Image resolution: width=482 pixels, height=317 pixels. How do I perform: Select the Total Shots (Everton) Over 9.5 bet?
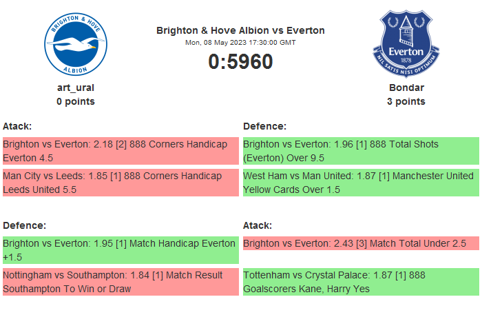coord(361,151)
